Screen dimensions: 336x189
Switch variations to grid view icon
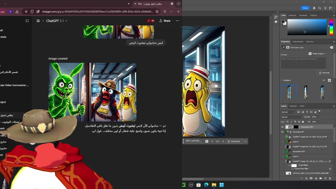(329, 80)
